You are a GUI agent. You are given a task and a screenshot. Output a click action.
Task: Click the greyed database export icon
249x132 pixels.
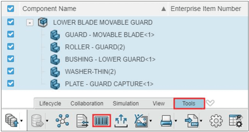pos(37,121)
